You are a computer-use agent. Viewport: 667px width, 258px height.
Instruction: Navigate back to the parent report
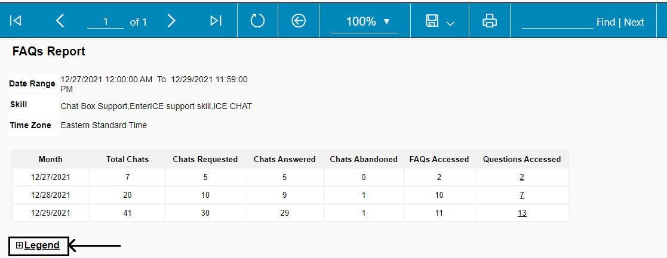(299, 21)
